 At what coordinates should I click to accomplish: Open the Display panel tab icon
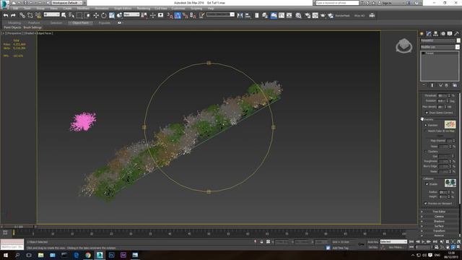450,34
